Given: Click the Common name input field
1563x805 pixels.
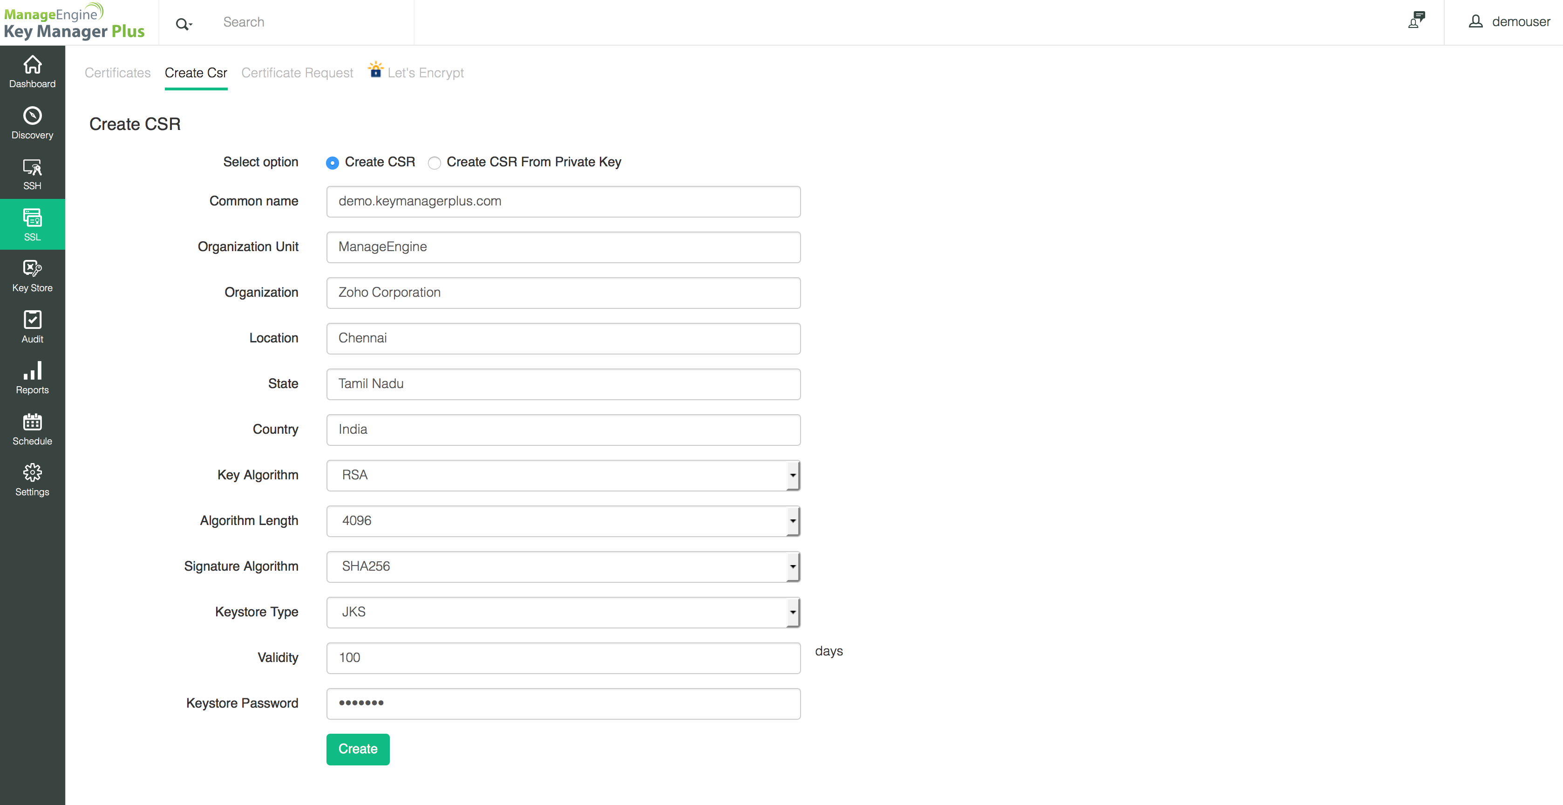Looking at the screenshot, I should pos(563,202).
